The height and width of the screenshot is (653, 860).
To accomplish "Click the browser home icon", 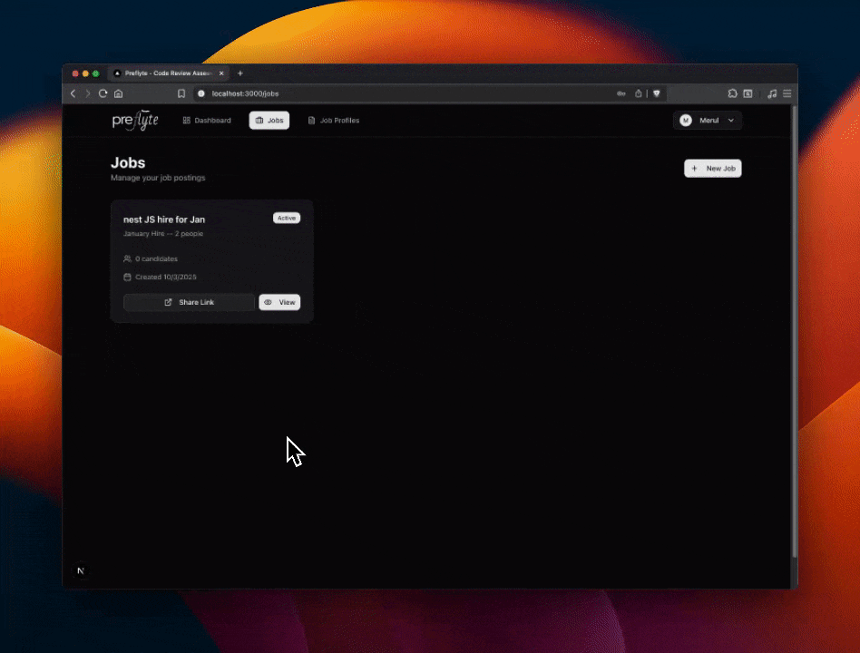I will pos(118,93).
